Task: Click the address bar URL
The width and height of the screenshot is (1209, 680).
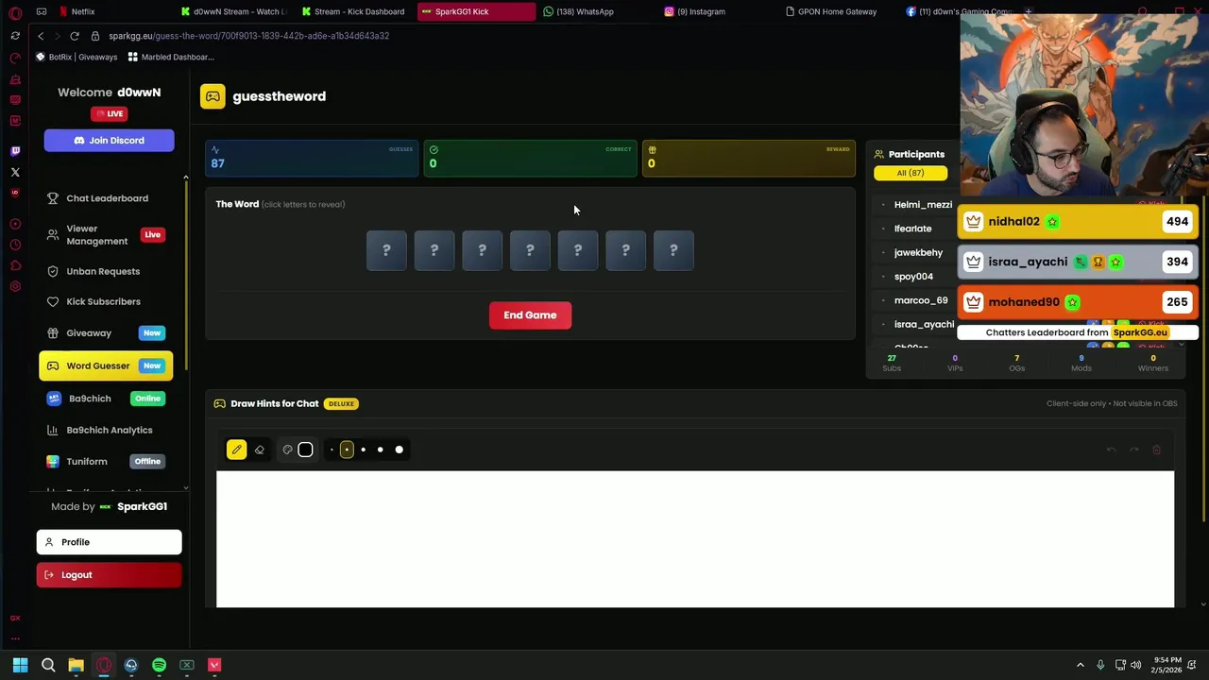Action: click(248, 36)
